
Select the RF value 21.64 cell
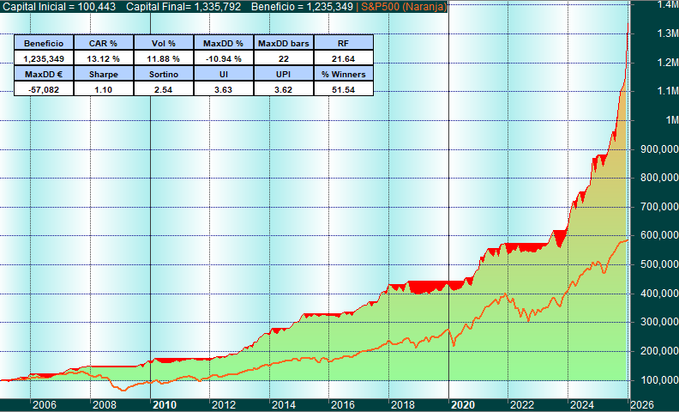coord(344,58)
